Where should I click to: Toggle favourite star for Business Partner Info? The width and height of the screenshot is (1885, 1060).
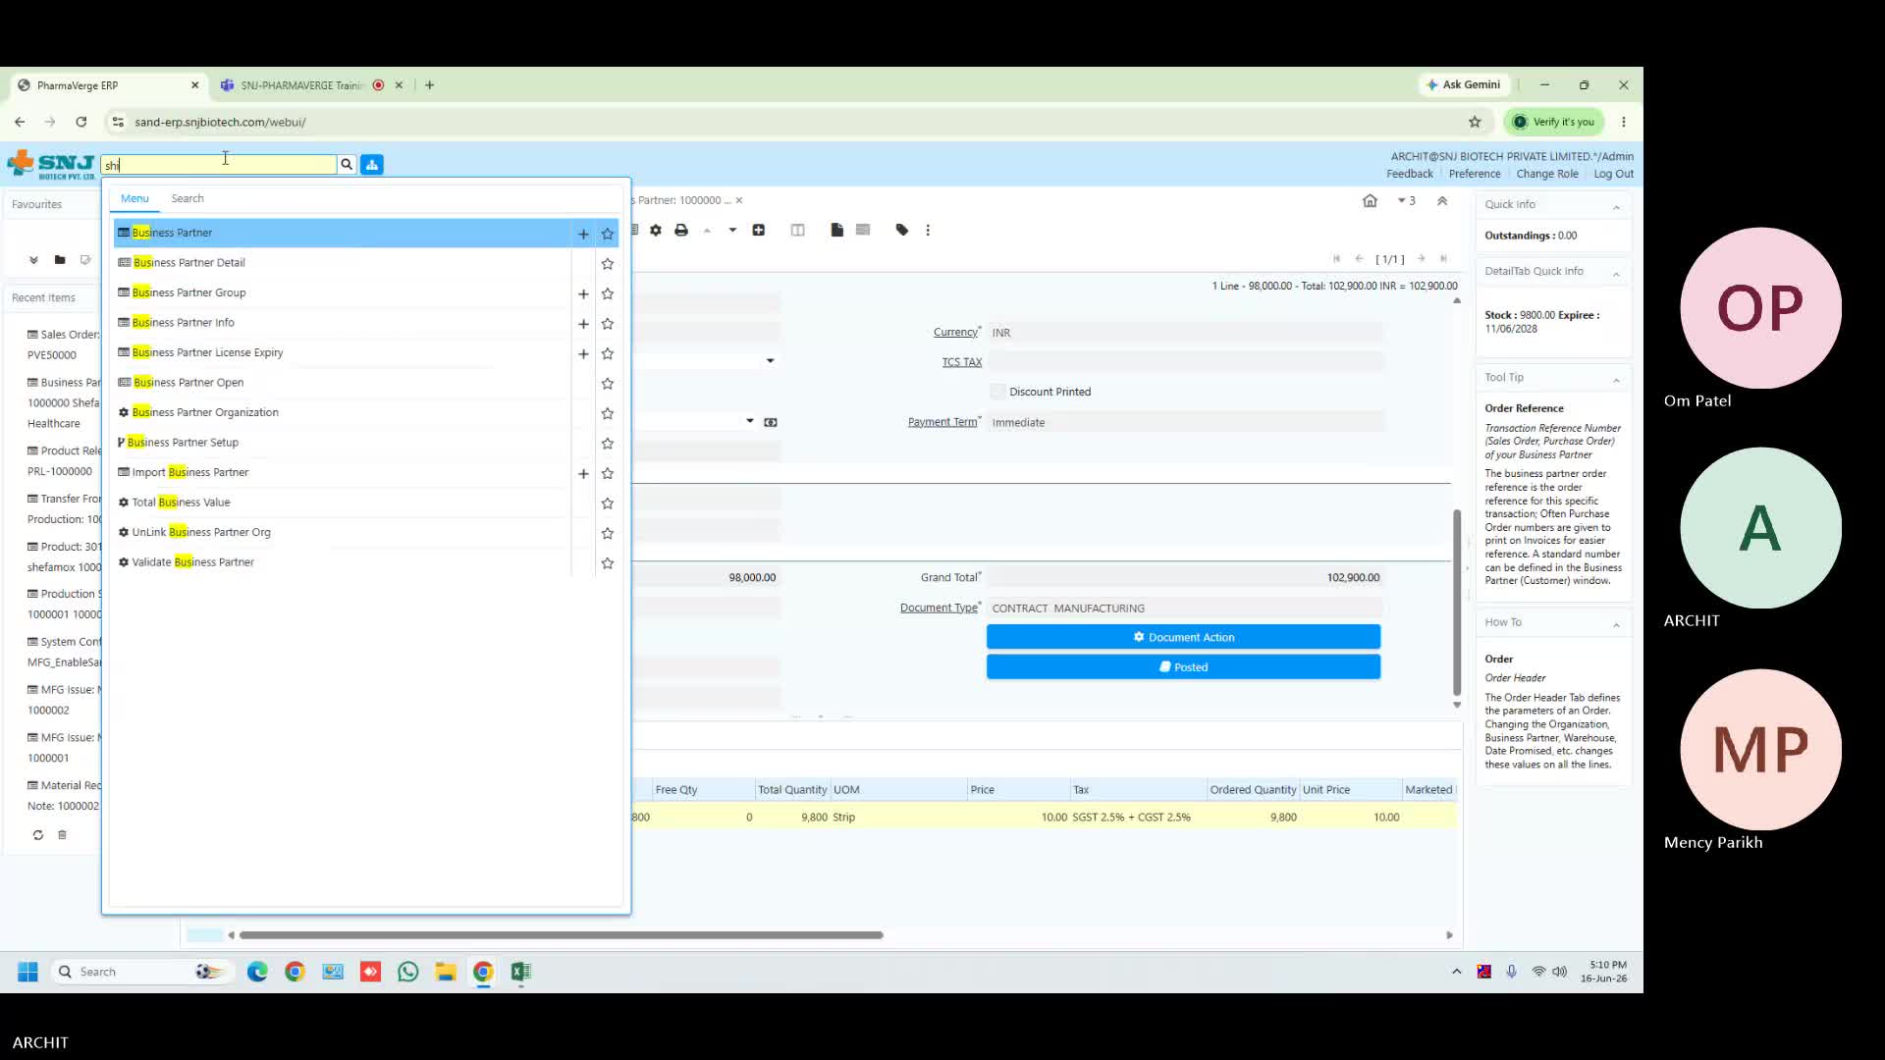click(608, 324)
